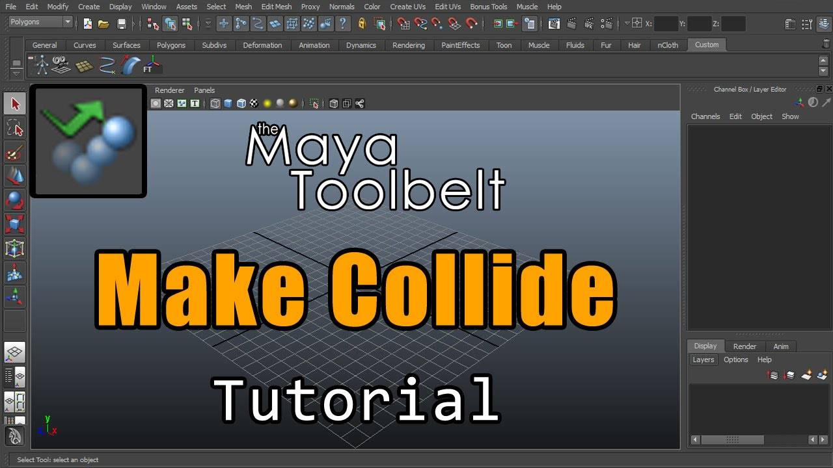Toggle the Surfaces selection mask icon
Image resolution: width=833 pixels, height=468 pixels.
point(275,23)
